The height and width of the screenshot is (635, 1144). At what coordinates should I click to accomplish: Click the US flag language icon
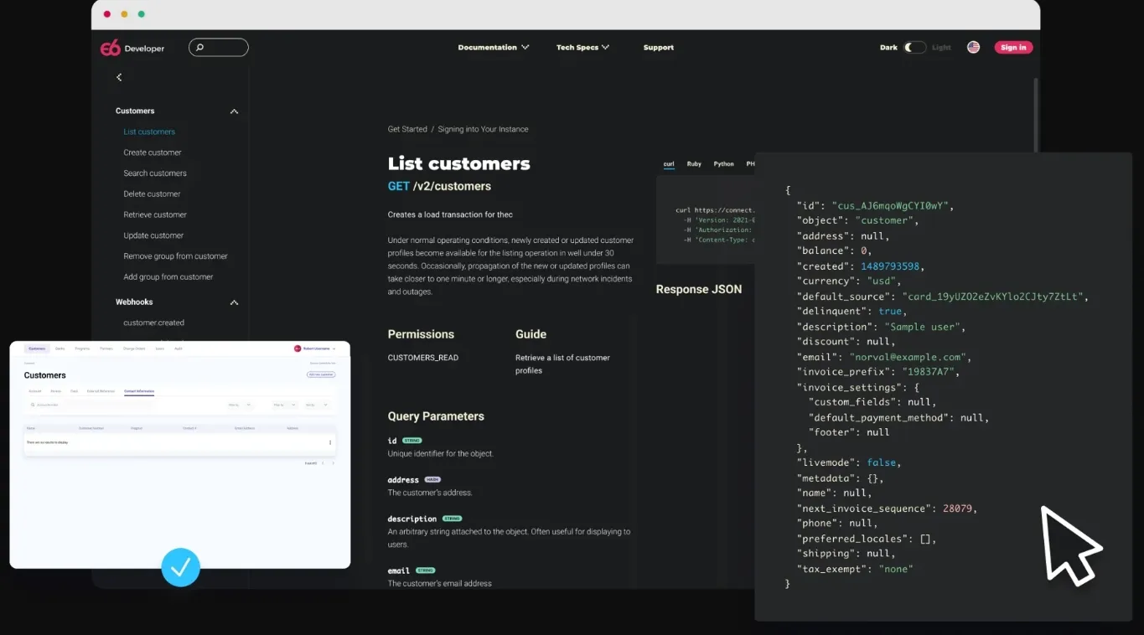[973, 48]
